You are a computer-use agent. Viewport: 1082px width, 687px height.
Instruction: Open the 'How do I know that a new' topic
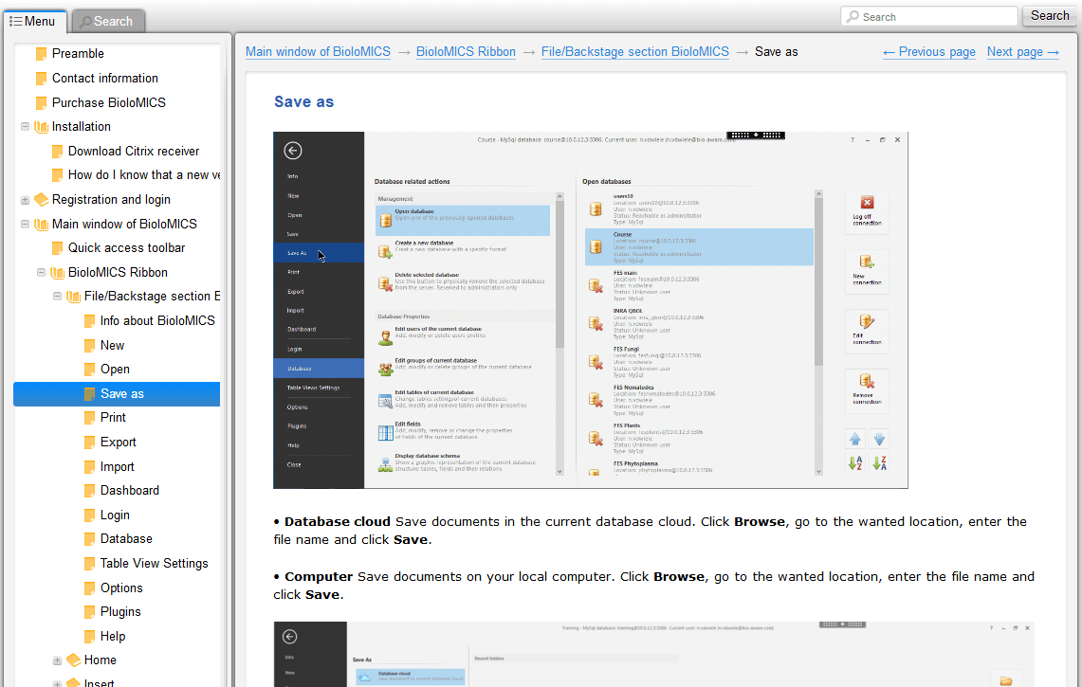click(x=143, y=175)
